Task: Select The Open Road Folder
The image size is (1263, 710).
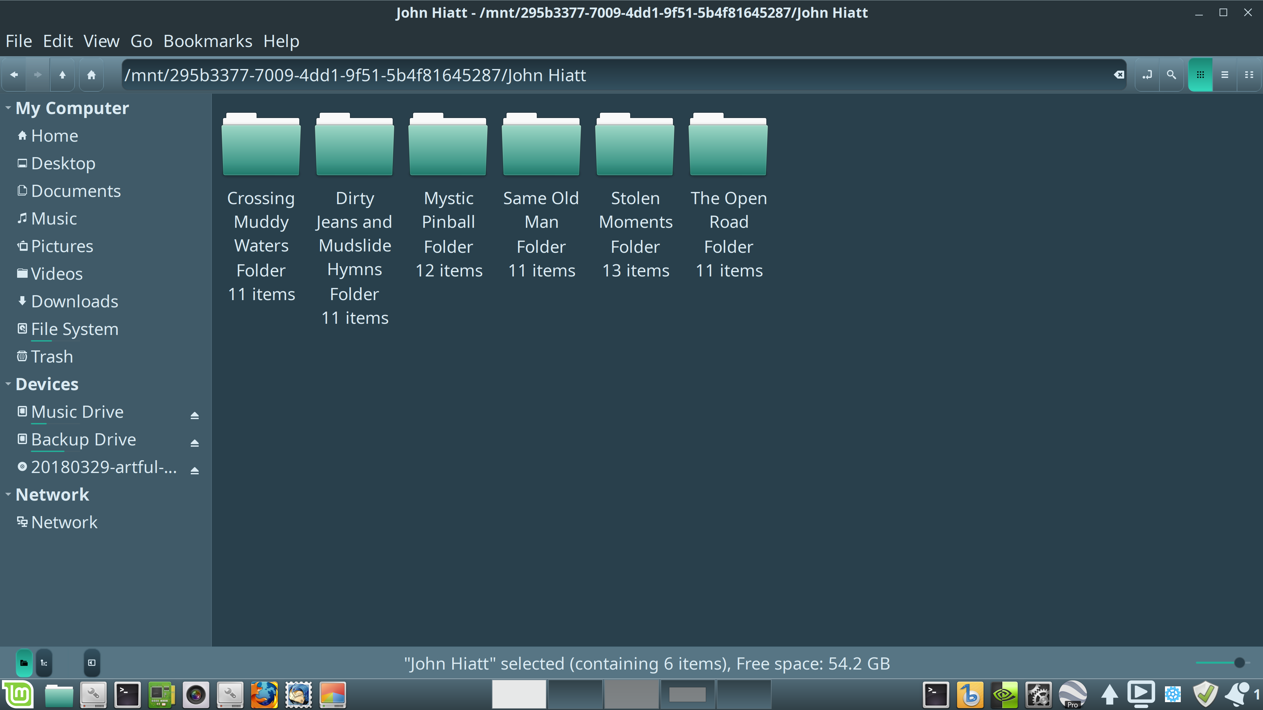Action: coord(729,196)
